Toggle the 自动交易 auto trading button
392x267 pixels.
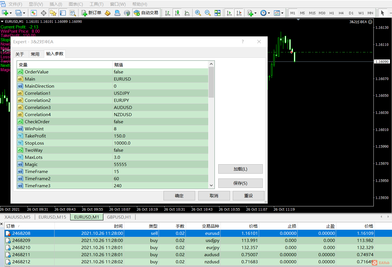tap(146, 13)
